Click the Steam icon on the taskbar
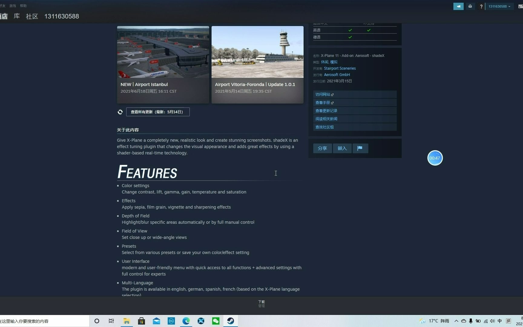 (x=231, y=321)
